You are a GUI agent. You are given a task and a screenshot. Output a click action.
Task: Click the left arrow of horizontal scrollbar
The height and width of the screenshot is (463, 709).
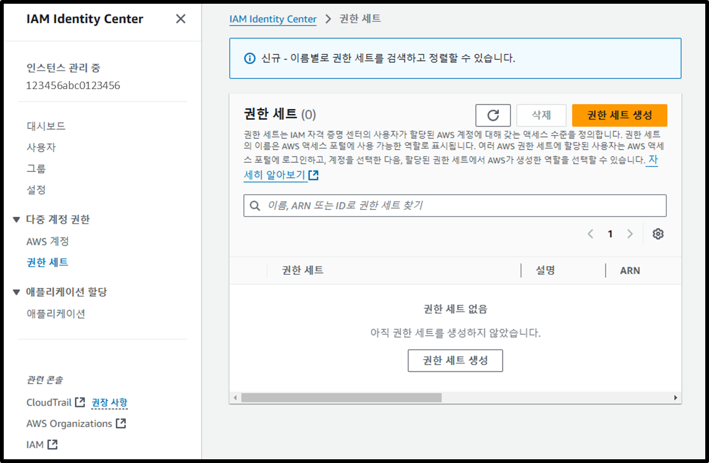point(235,398)
